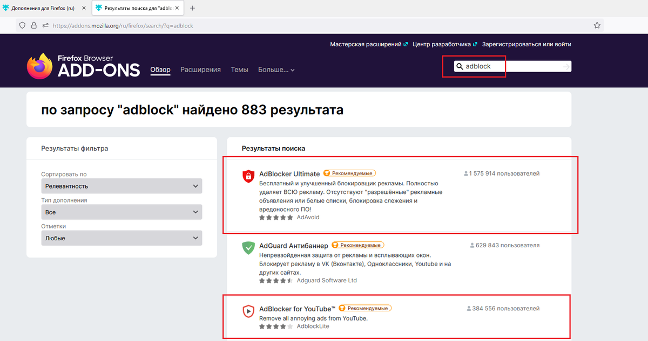Click the AdGuard Антибаннер star rating
648x341 pixels.
(x=276, y=281)
